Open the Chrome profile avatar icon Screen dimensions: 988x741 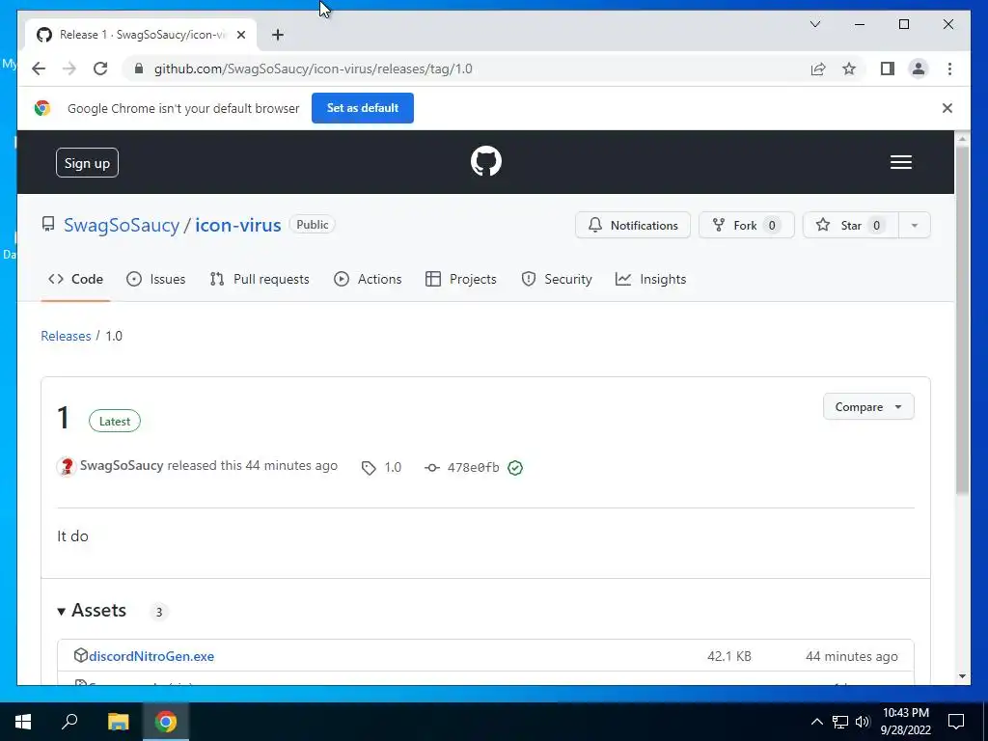[x=919, y=69]
